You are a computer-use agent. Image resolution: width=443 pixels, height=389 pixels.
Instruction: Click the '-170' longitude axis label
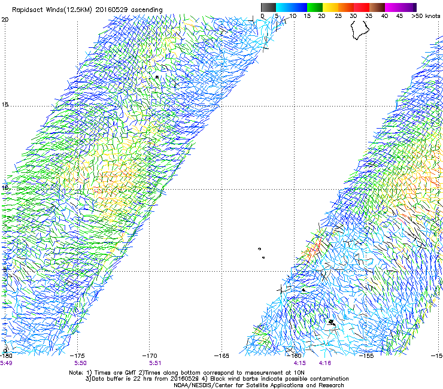pos(149,356)
